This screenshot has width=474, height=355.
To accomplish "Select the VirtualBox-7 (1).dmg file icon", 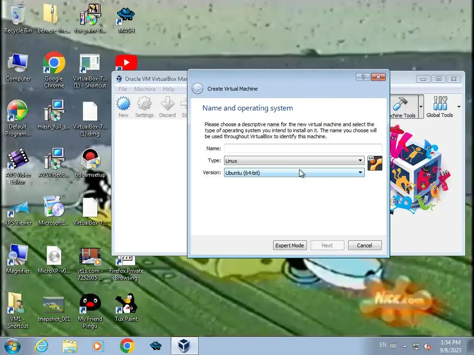I will pos(90,118).
